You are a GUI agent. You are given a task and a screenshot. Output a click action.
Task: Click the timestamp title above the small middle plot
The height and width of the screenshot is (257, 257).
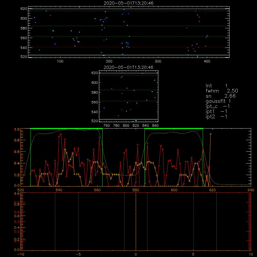click(x=128, y=67)
